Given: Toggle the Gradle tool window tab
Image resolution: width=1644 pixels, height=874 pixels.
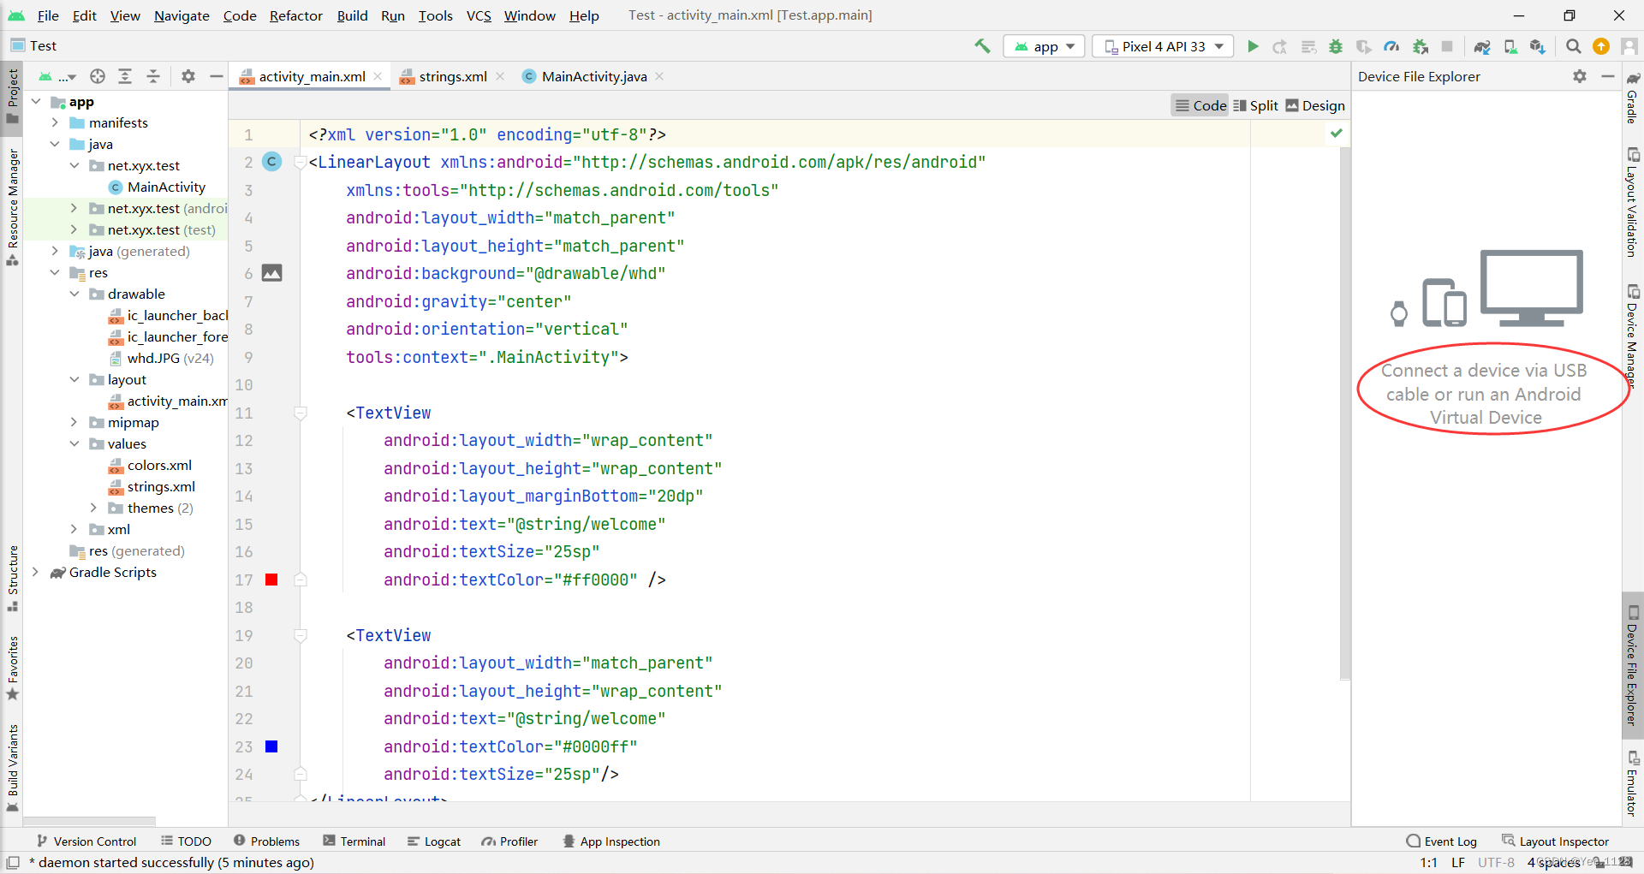Looking at the screenshot, I should (x=1633, y=98).
